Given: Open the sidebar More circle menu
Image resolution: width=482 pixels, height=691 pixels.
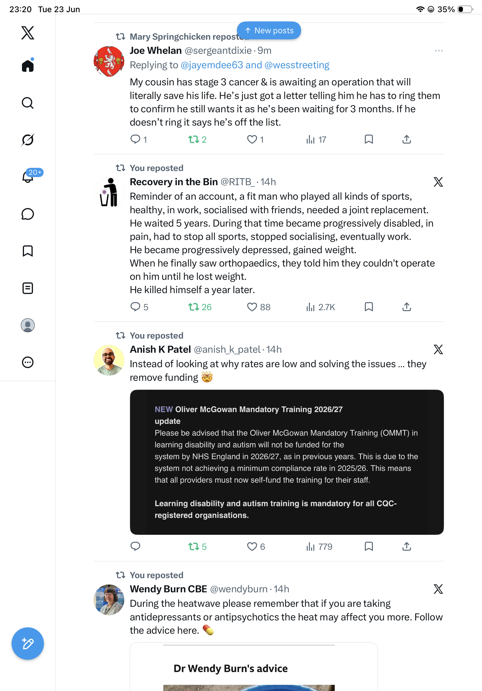Looking at the screenshot, I should tap(28, 362).
